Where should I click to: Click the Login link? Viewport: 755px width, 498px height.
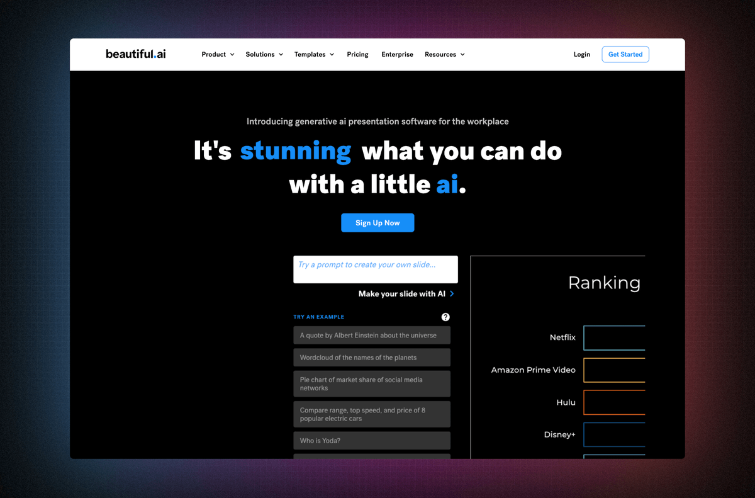(x=582, y=55)
